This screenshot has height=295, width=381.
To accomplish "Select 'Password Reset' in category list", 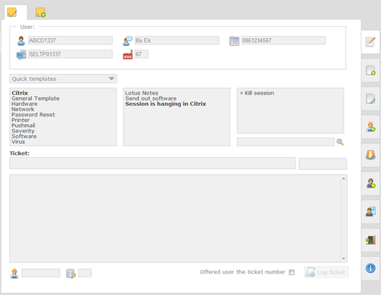I will pos(34,114).
